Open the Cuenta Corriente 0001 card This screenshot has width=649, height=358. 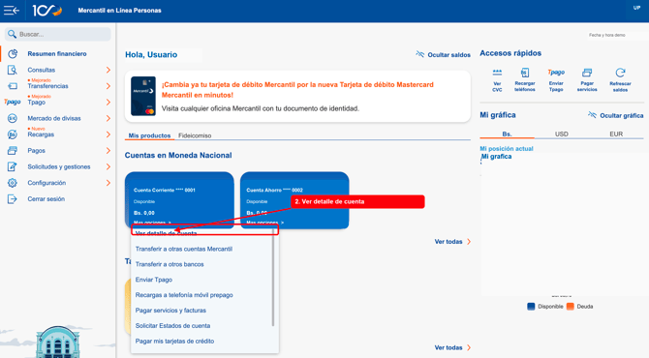[x=179, y=199]
